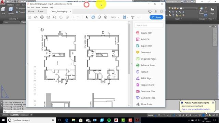Click the scrolling mode keyboard icon
The height and width of the screenshot is (123, 219).
pyautogui.click(x=132, y=17)
